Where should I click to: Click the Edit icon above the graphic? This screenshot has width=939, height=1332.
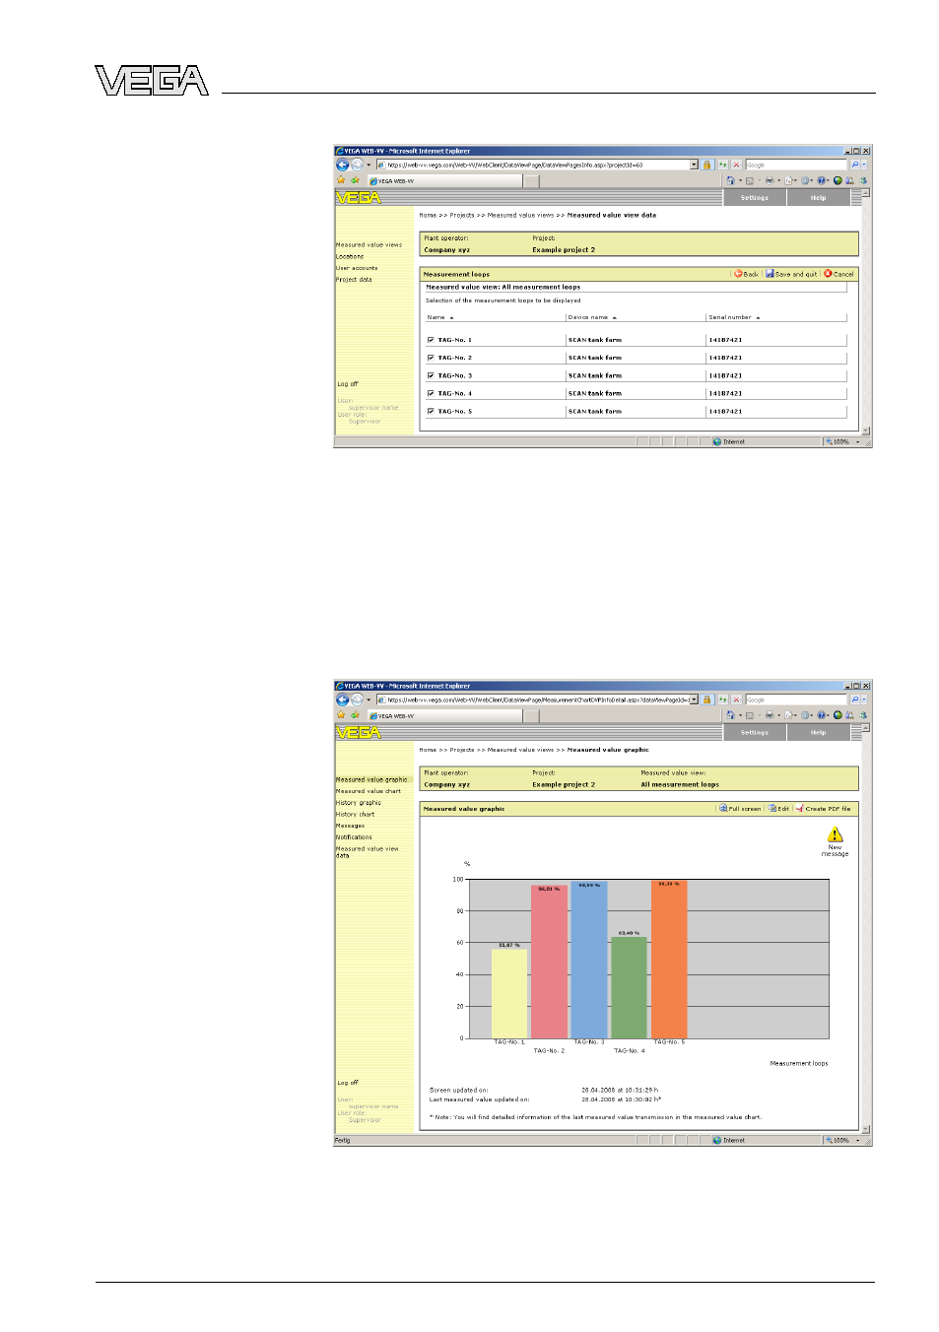tap(772, 808)
